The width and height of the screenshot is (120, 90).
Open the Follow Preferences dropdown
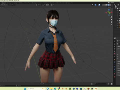[x=45, y=84]
